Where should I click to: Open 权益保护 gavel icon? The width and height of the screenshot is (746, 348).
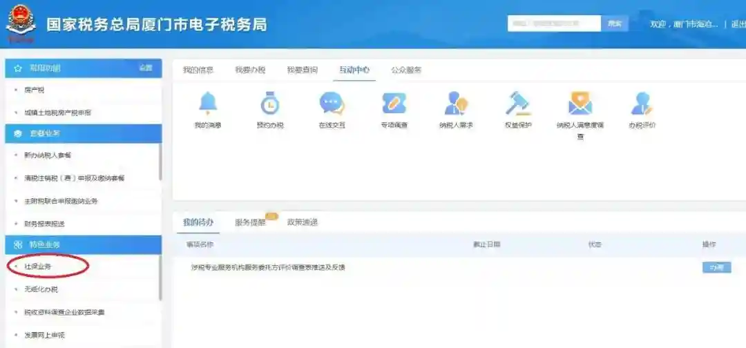point(517,104)
